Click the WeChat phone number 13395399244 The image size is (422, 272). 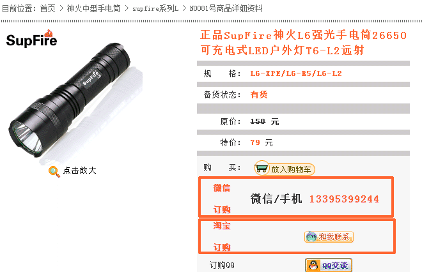coord(344,199)
